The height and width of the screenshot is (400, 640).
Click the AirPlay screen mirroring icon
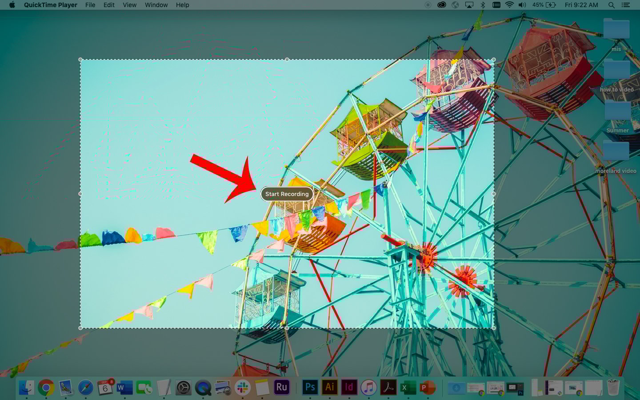(x=469, y=5)
